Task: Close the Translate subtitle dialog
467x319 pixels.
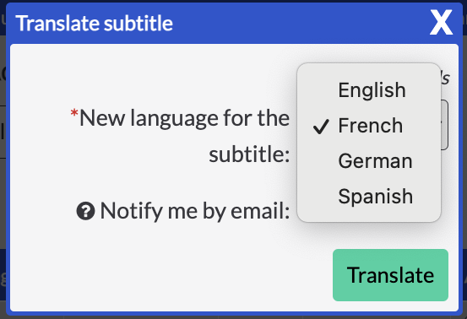Action: [441, 22]
